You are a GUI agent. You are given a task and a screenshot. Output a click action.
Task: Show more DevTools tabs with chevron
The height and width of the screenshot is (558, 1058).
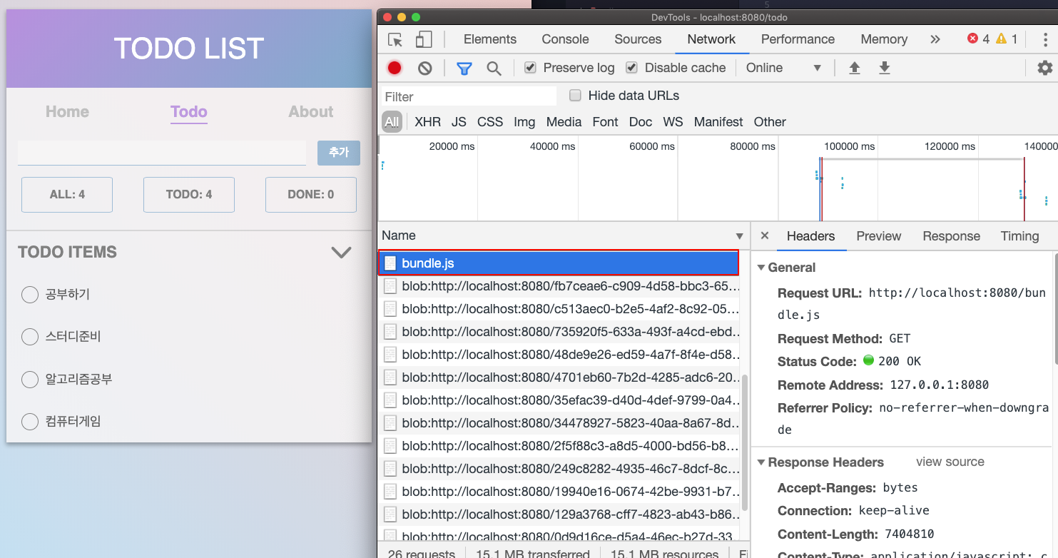tap(935, 39)
